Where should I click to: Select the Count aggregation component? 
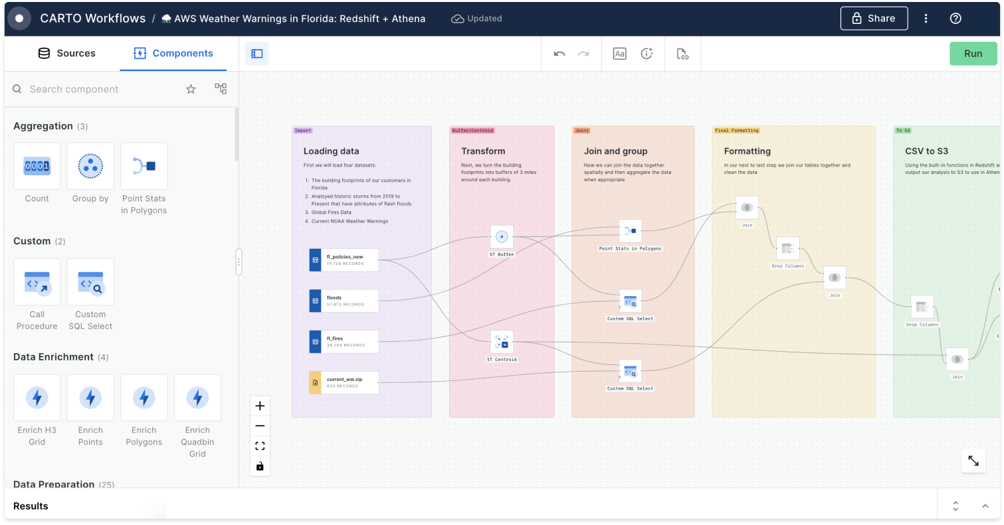coord(37,166)
